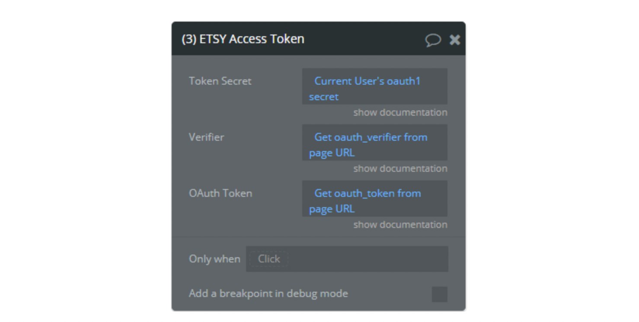The width and height of the screenshot is (639, 322).
Task: Click the OAuth Token field label
Action: pyautogui.click(x=220, y=193)
